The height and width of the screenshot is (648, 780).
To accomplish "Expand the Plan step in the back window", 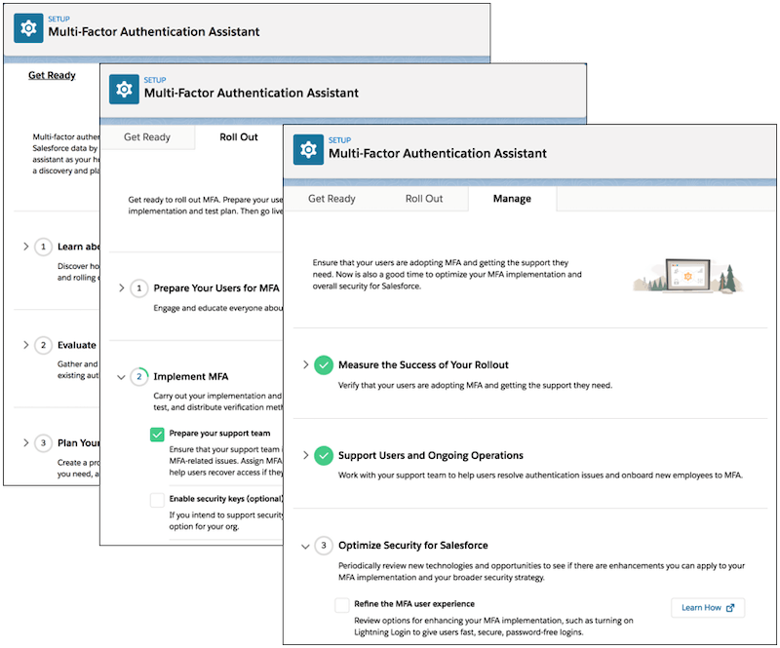I will pyautogui.click(x=25, y=442).
